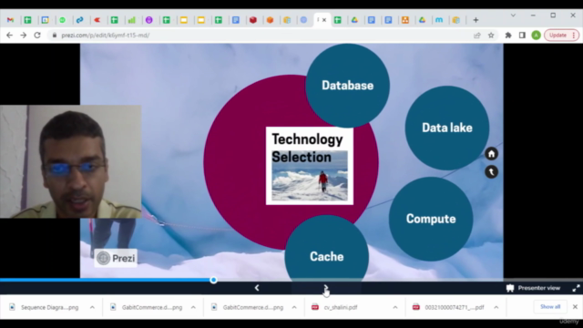The width and height of the screenshot is (583, 328).
Task: Close the active Prezi tab
Action: coord(324,20)
